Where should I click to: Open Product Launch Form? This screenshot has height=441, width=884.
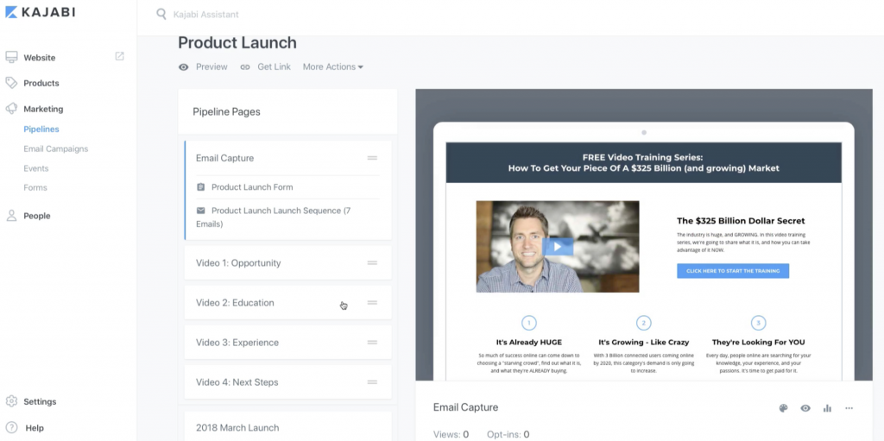[x=252, y=187]
